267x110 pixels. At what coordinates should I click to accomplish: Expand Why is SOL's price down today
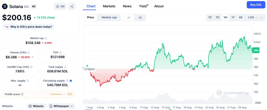(29, 27)
